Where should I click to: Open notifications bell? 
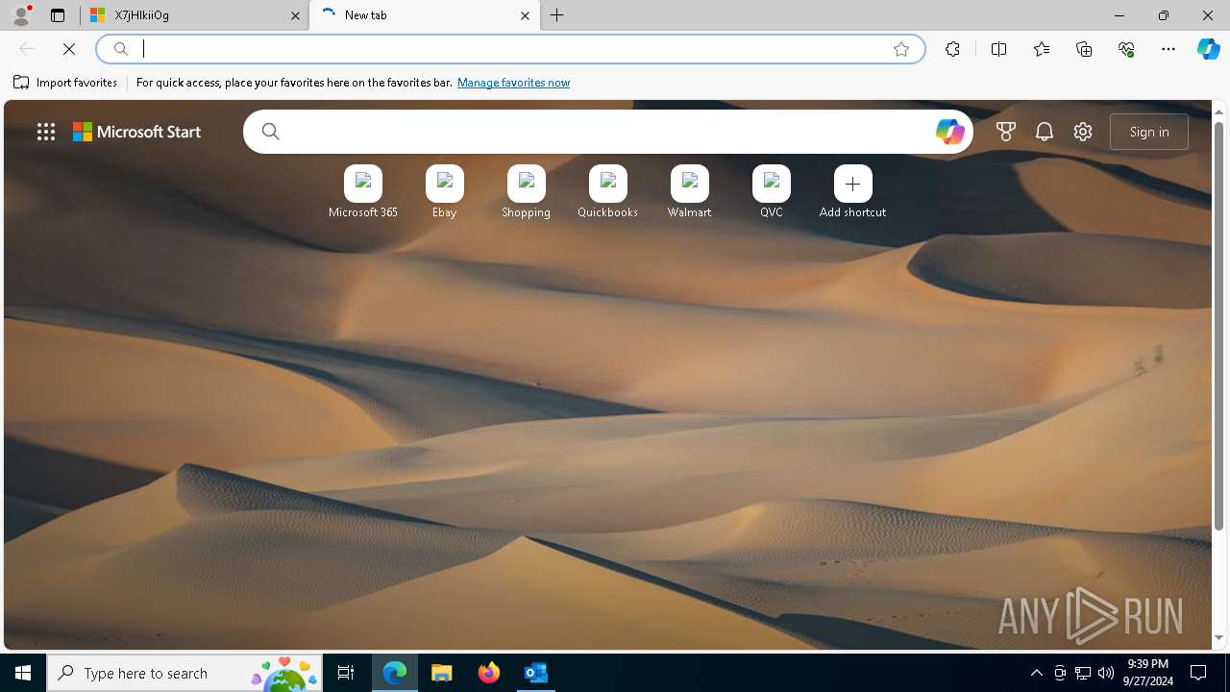coord(1045,132)
